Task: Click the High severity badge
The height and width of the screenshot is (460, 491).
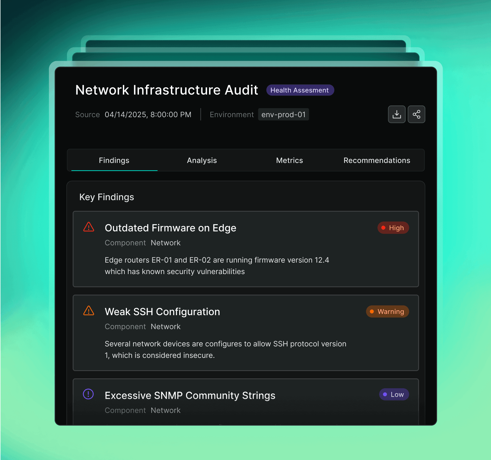Action: (x=393, y=228)
